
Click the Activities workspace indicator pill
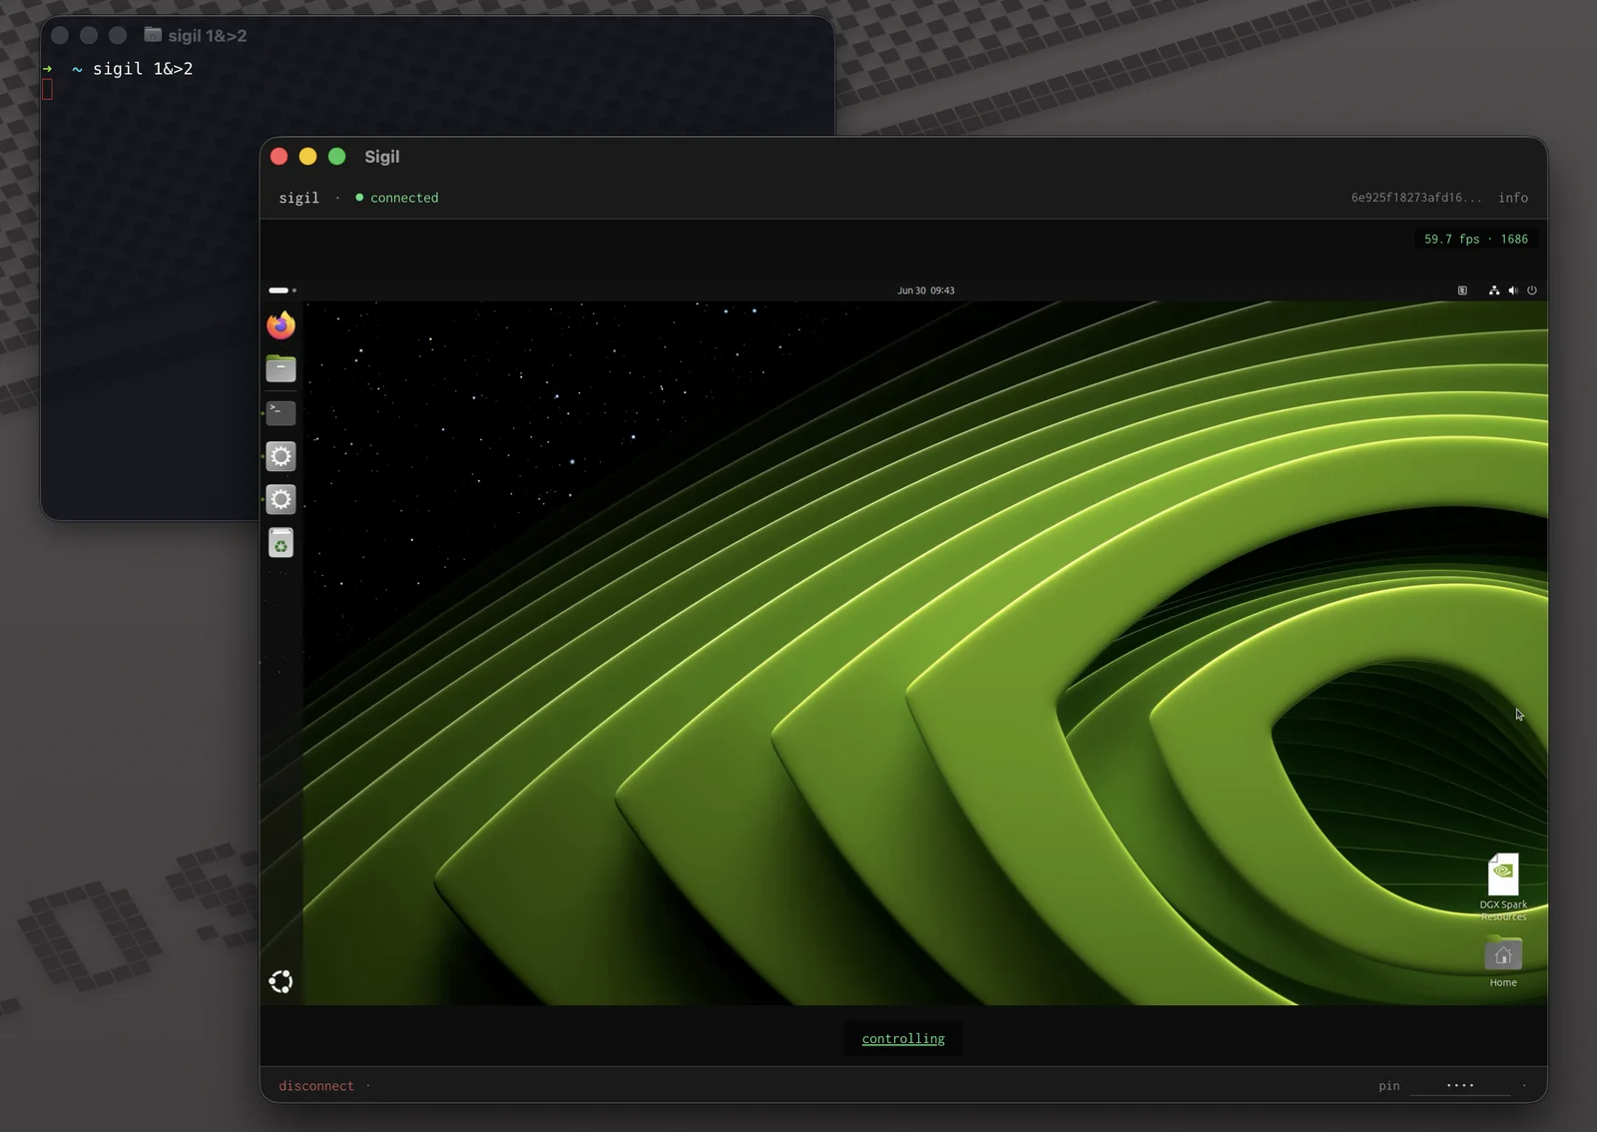point(282,290)
